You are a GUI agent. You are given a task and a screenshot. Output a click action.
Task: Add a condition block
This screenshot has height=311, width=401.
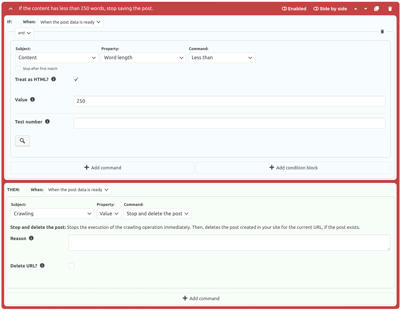pyautogui.click(x=293, y=168)
